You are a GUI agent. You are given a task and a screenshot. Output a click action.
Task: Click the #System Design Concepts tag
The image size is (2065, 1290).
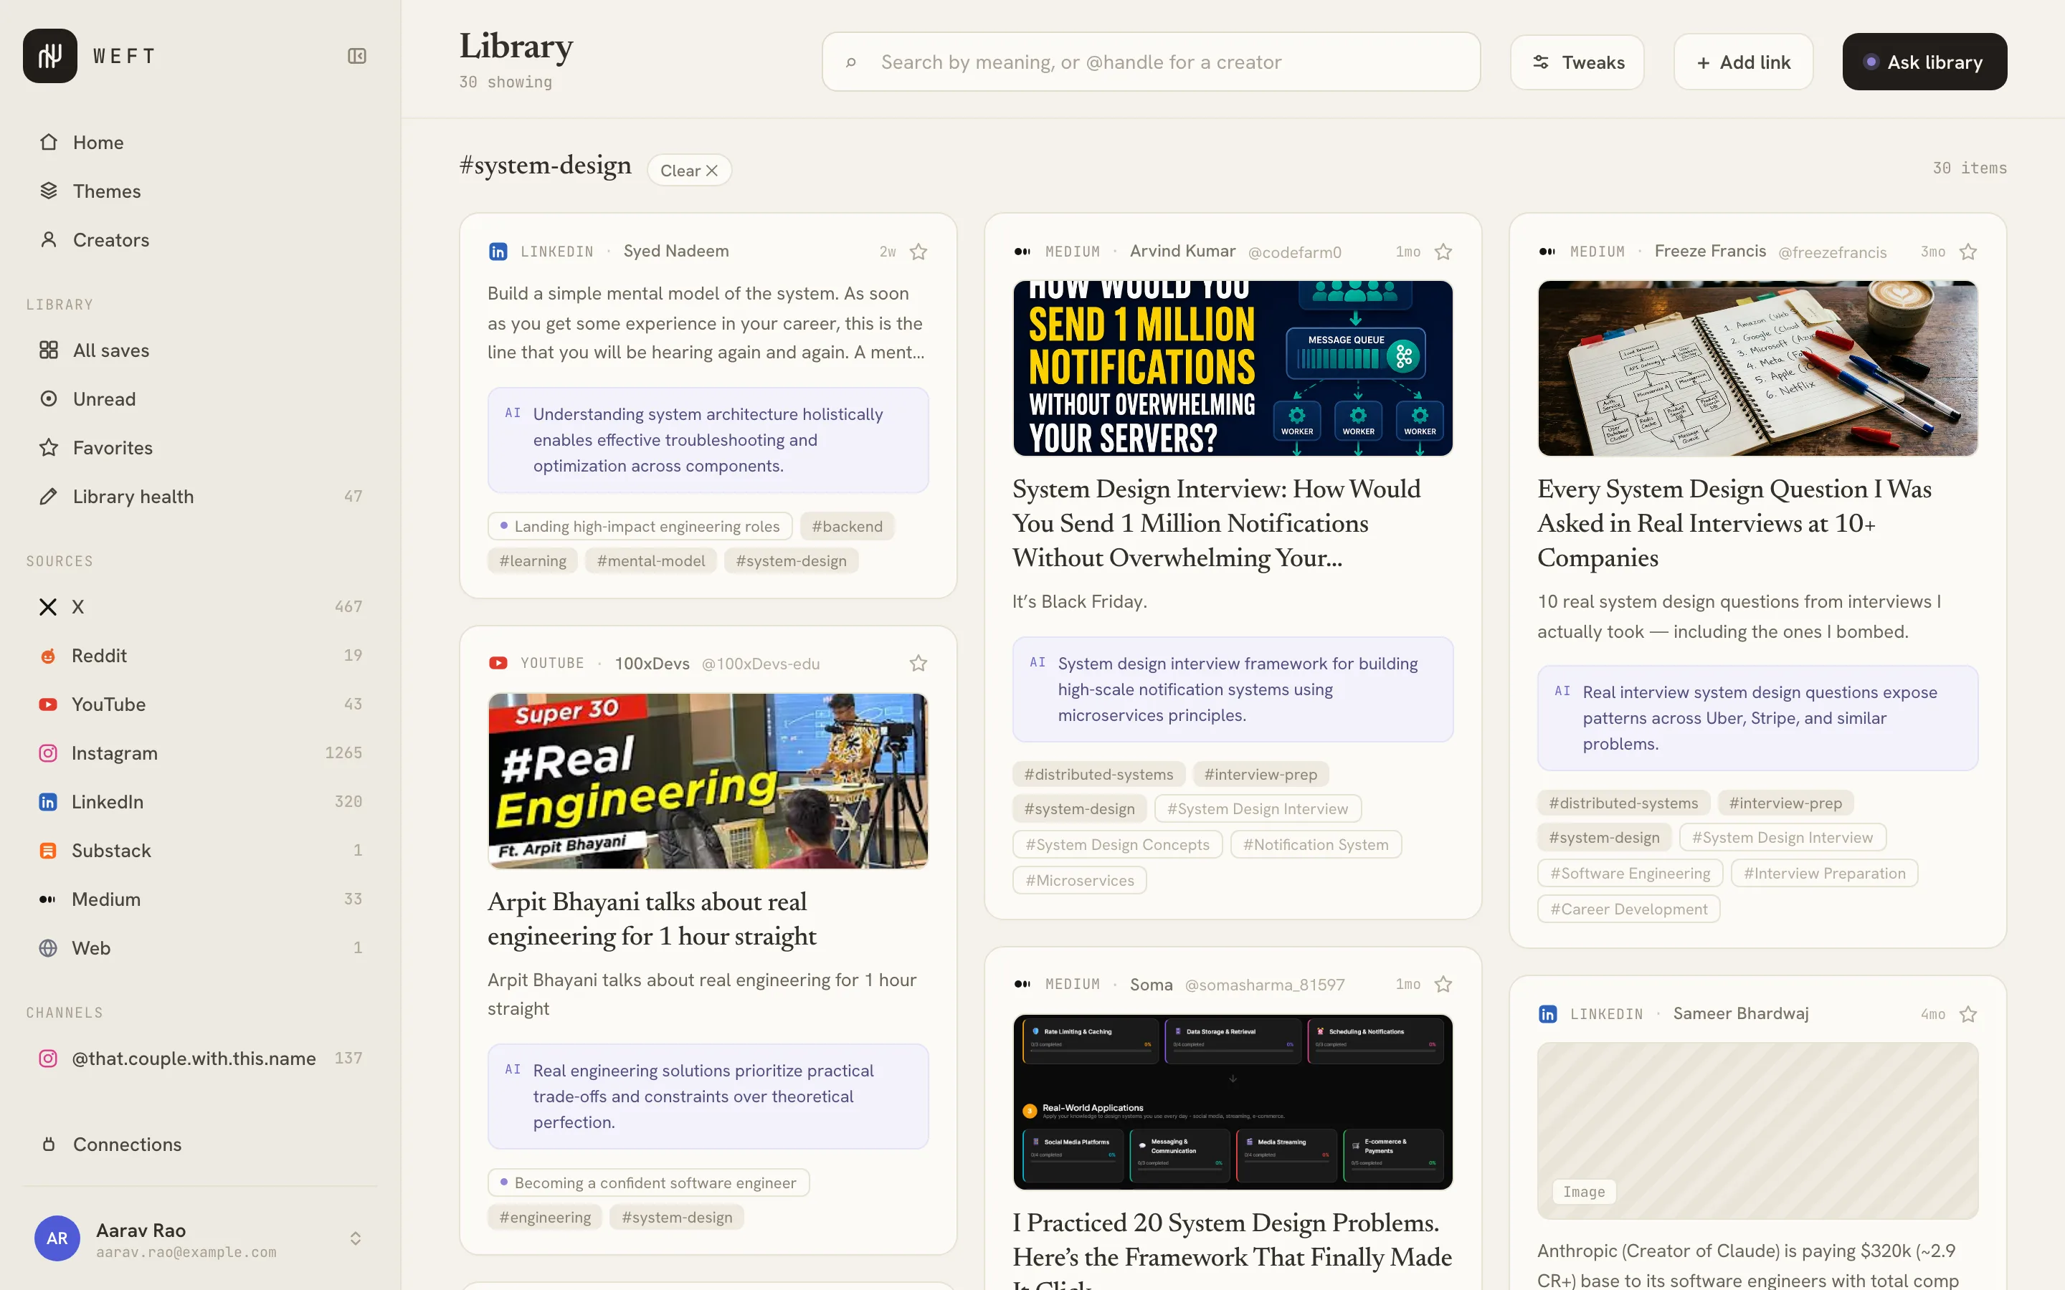[x=1117, y=845]
